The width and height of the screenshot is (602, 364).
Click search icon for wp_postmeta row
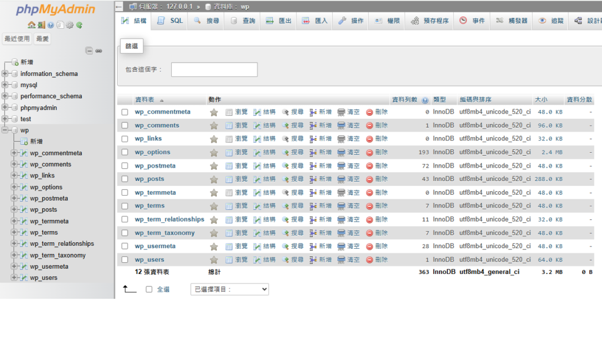[x=285, y=166]
